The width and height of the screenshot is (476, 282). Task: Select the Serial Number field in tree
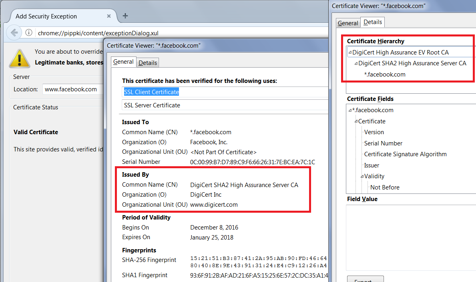tap(383, 143)
